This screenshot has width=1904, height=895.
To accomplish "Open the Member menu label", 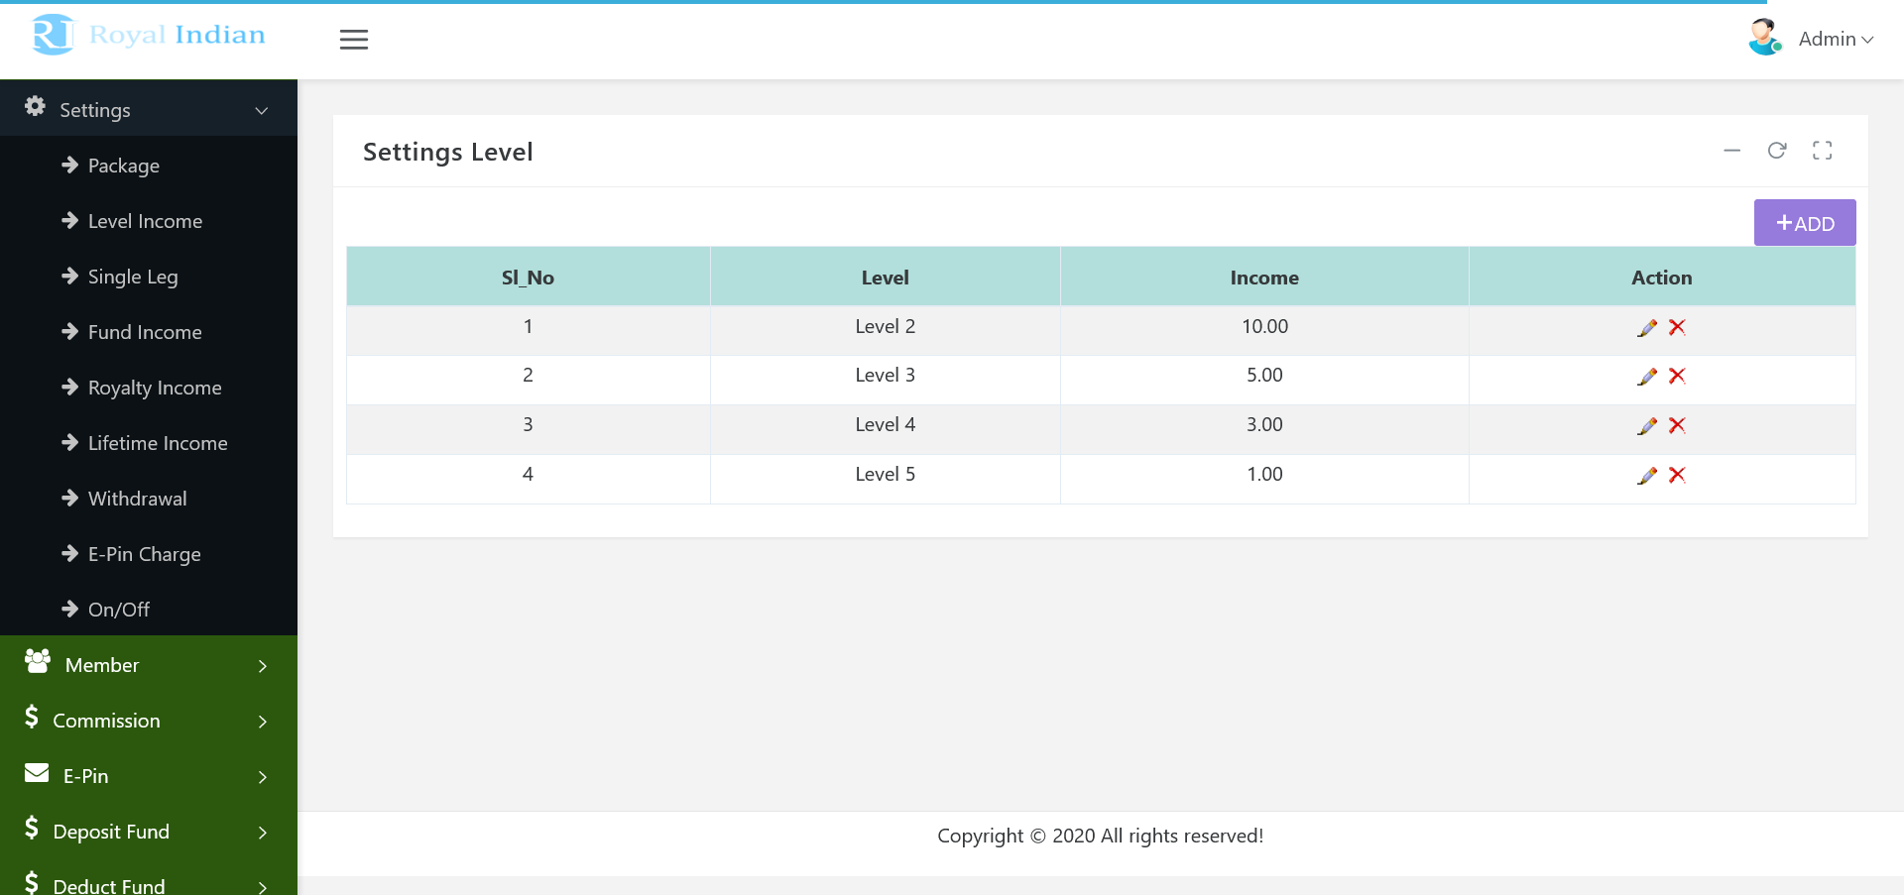I will point(102,665).
